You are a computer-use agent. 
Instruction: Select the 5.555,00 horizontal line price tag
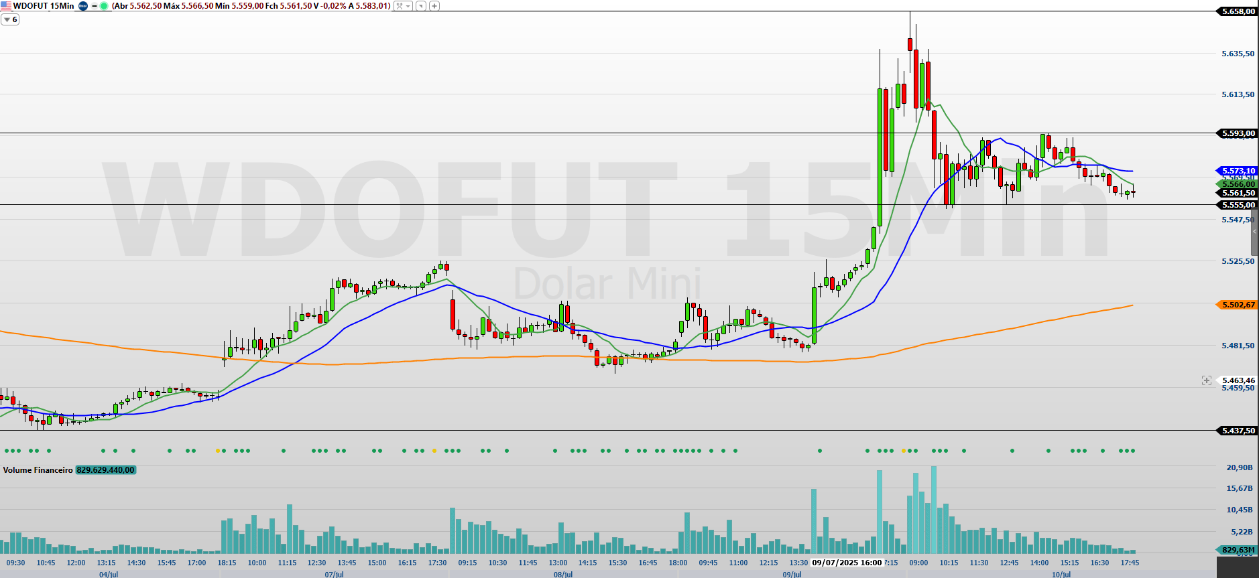coord(1237,205)
